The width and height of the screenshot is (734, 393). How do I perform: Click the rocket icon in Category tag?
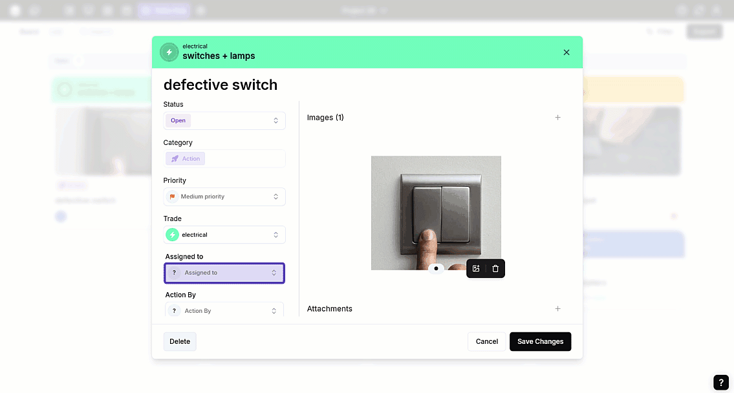175,158
